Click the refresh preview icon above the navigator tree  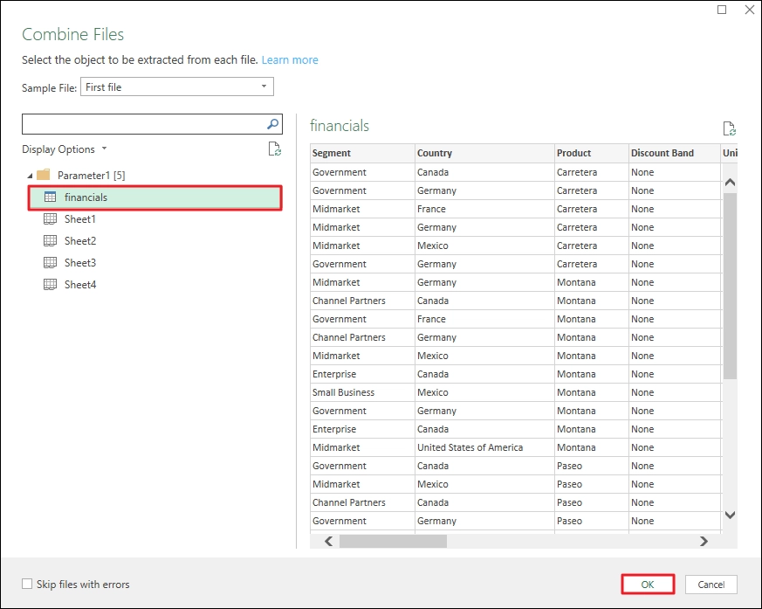pos(275,149)
